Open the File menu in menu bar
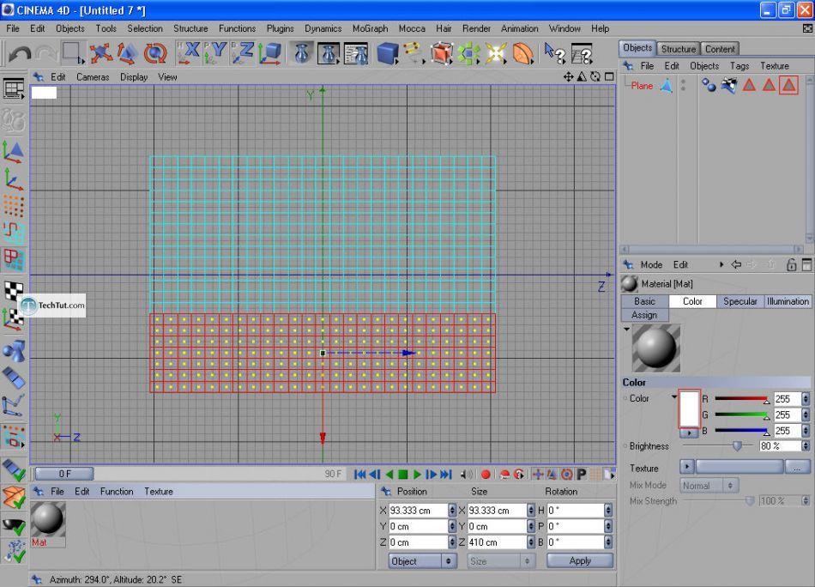This screenshot has height=587, width=815. click(13, 28)
